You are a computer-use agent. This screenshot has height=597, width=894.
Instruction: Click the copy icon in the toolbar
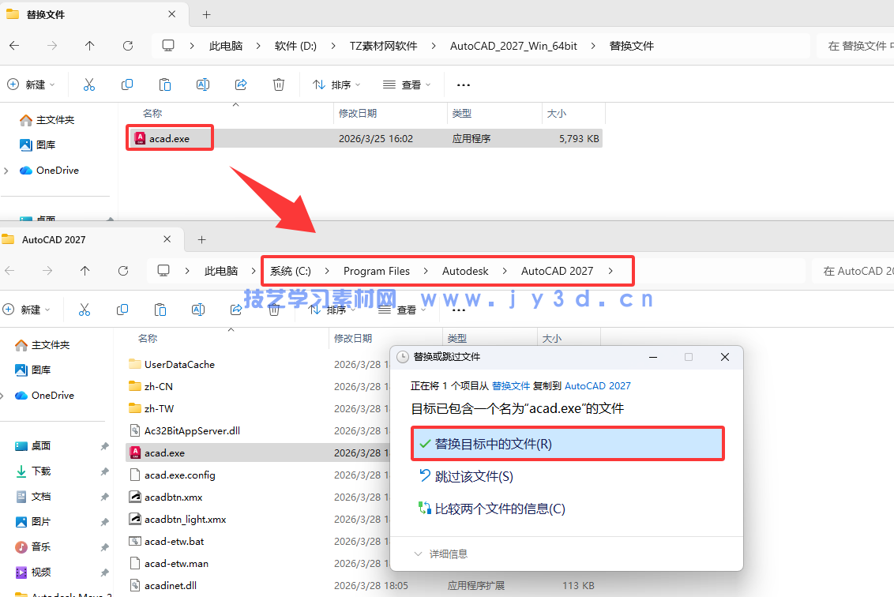click(x=127, y=84)
